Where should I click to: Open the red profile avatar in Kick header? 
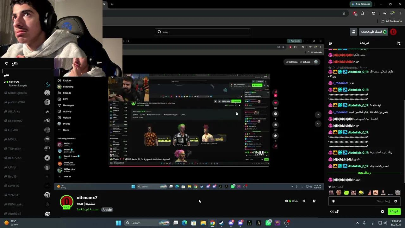click(x=393, y=32)
